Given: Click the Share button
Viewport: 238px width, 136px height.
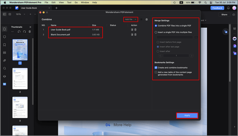Looking at the screenshot, I should 224,15.
